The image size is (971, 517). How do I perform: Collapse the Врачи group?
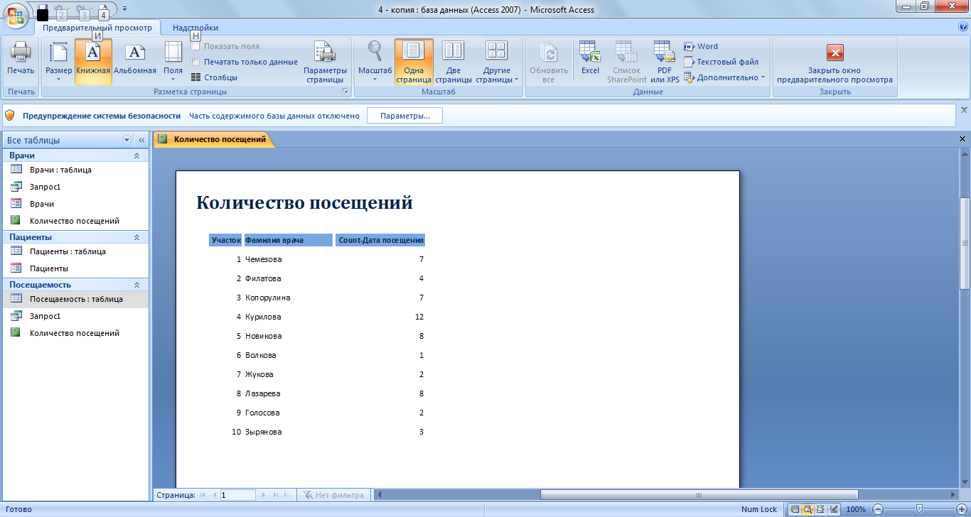click(136, 156)
